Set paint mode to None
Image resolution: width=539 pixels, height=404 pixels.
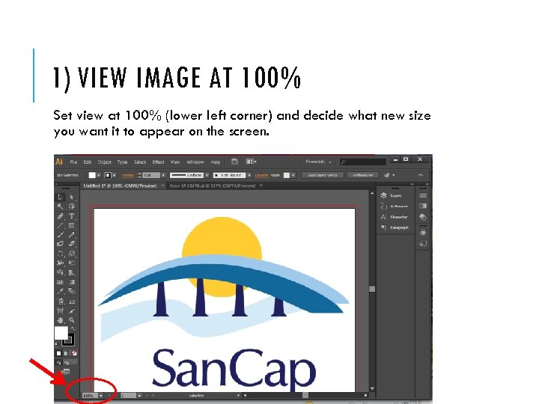(74, 353)
